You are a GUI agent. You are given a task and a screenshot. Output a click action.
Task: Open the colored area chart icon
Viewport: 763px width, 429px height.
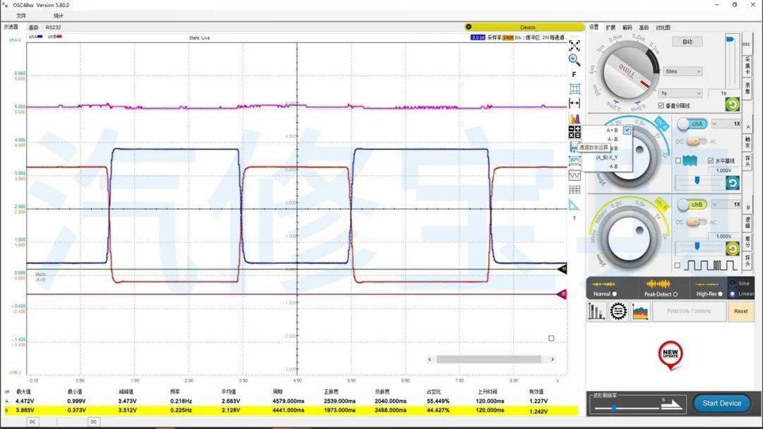640,311
